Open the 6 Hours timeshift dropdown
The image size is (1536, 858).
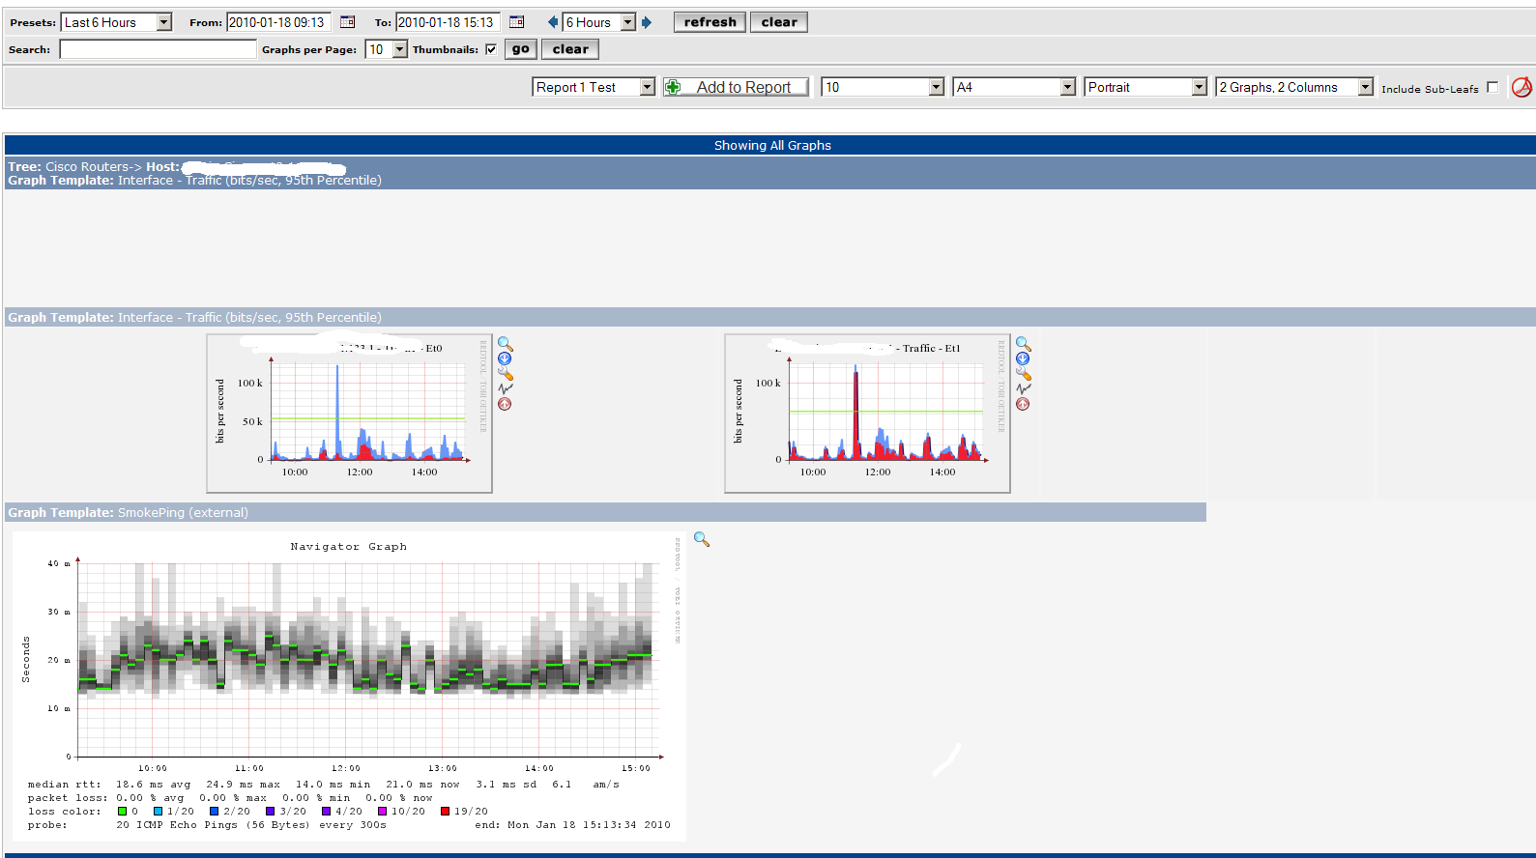point(599,22)
